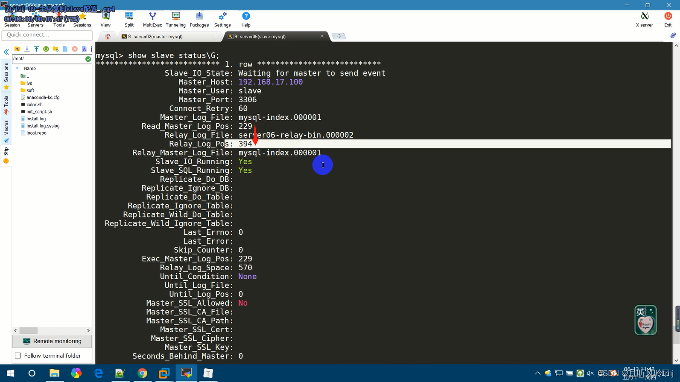Image resolution: width=680 pixels, height=382 pixels.
Task: Refresh the SFTP folder listing
Action: coord(46,49)
